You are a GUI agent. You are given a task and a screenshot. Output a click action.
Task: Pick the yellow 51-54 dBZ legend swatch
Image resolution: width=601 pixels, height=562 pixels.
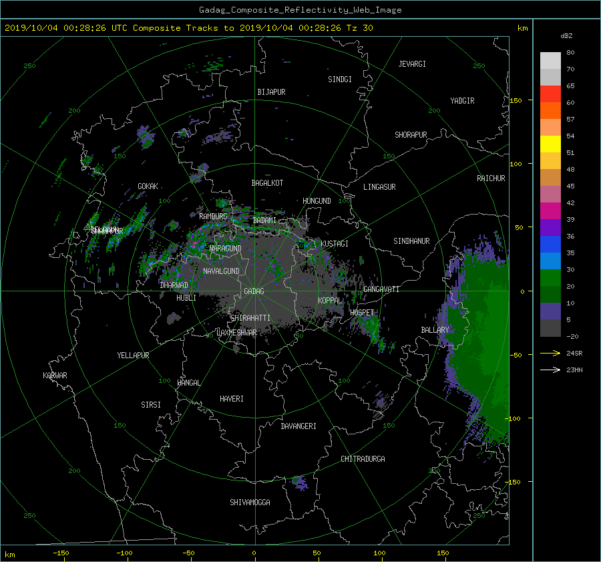tap(550, 144)
